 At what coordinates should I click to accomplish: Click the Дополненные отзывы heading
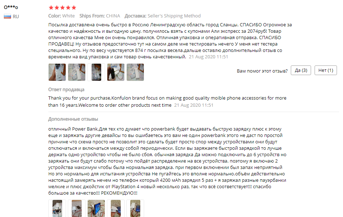tap(73, 119)
